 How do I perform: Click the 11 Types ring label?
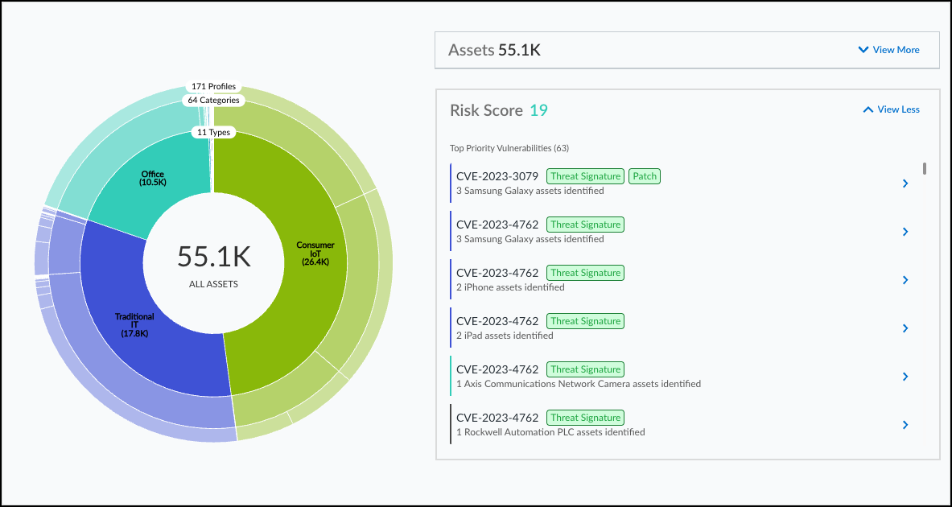click(213, 132)
